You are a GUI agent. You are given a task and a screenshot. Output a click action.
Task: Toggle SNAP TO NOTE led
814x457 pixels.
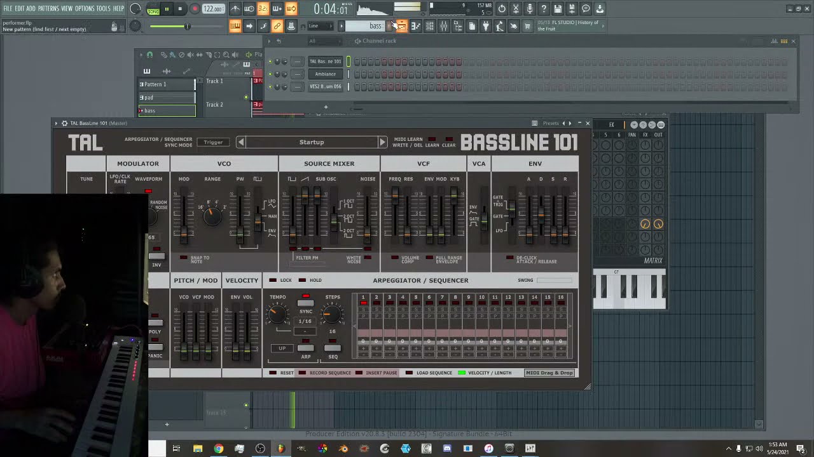[184, 258]
